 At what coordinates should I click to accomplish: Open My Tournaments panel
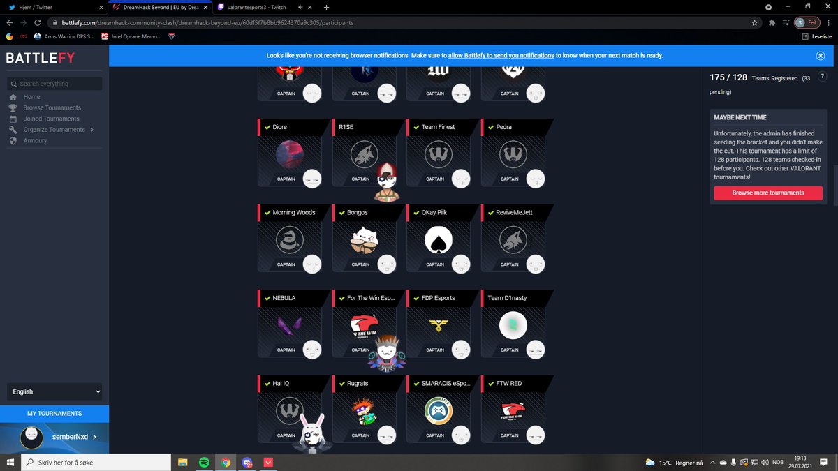54,414
